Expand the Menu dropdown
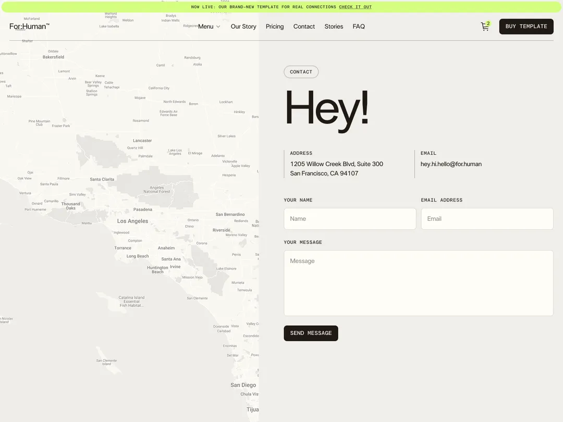 [206, 26]
